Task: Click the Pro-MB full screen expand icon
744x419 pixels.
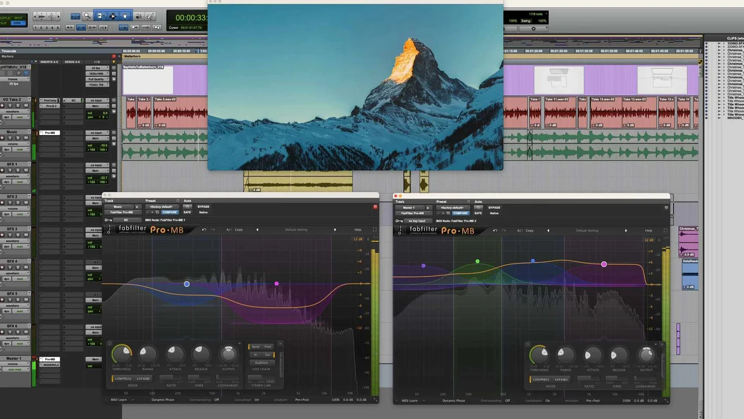Action: (375, 229)
